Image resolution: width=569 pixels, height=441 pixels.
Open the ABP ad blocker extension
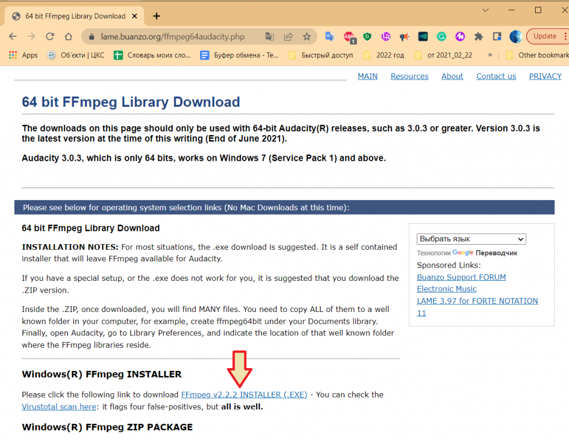350,37
